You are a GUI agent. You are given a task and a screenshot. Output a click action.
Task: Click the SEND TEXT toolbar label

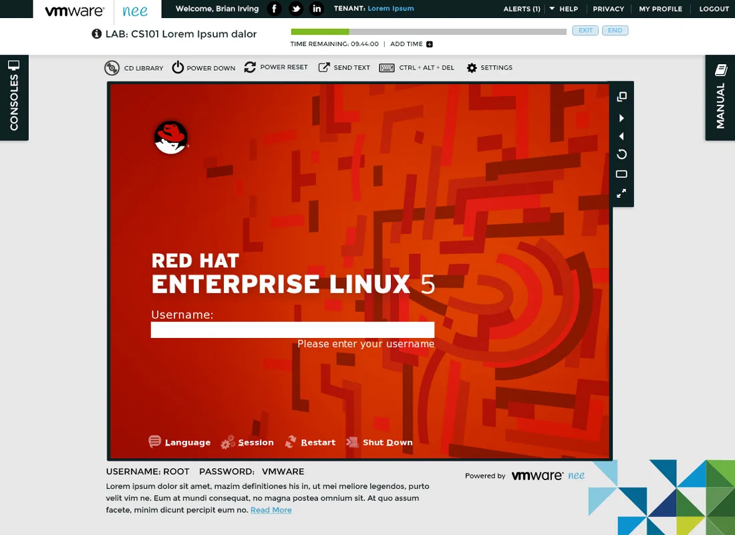pos(351,68)
